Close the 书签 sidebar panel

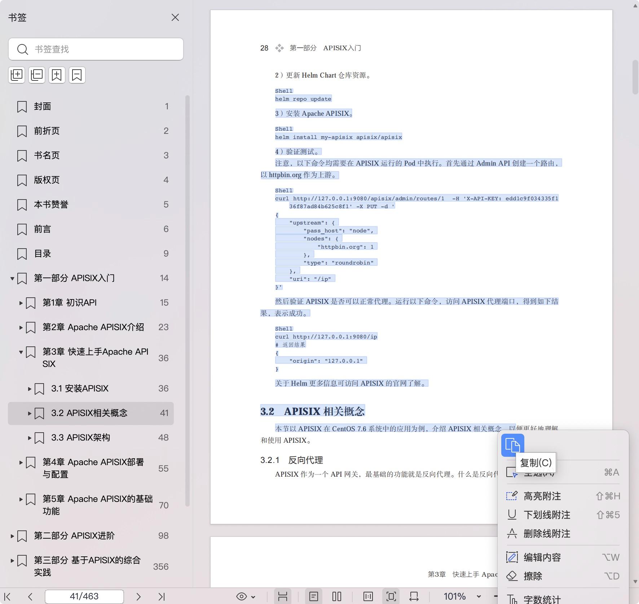tap(176, 17)
